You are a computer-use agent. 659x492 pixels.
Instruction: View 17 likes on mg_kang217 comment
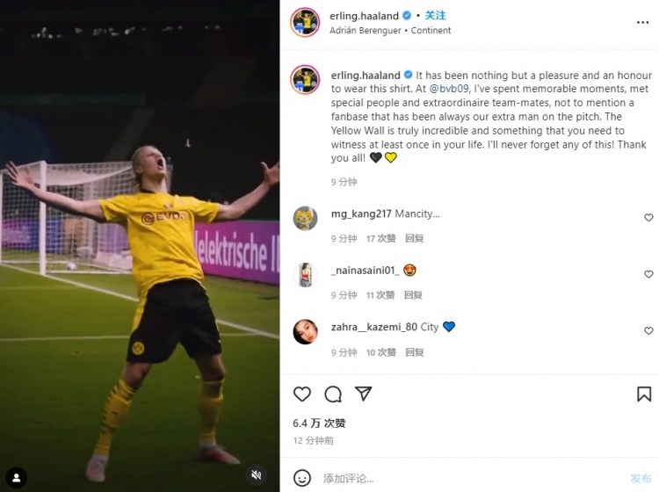coord(380,239)
